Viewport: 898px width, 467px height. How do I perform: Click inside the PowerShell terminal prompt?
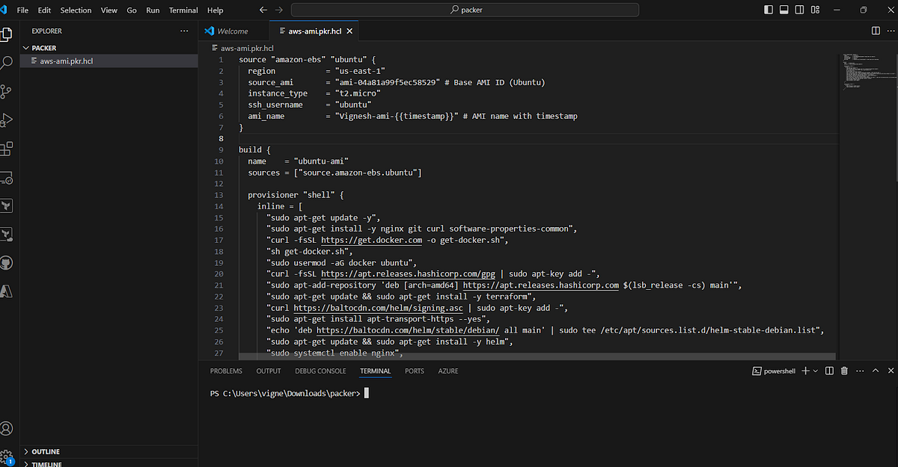point(367,392)
